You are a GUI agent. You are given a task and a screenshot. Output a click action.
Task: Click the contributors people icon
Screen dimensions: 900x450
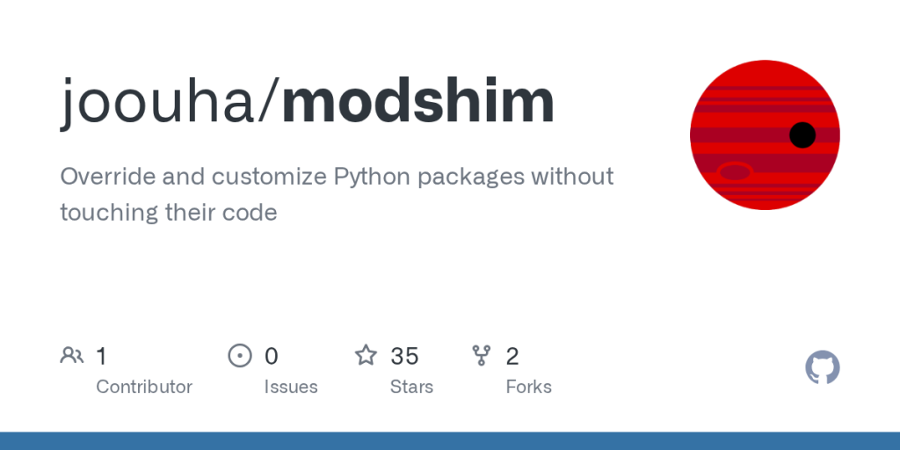(x=72, y=355)
